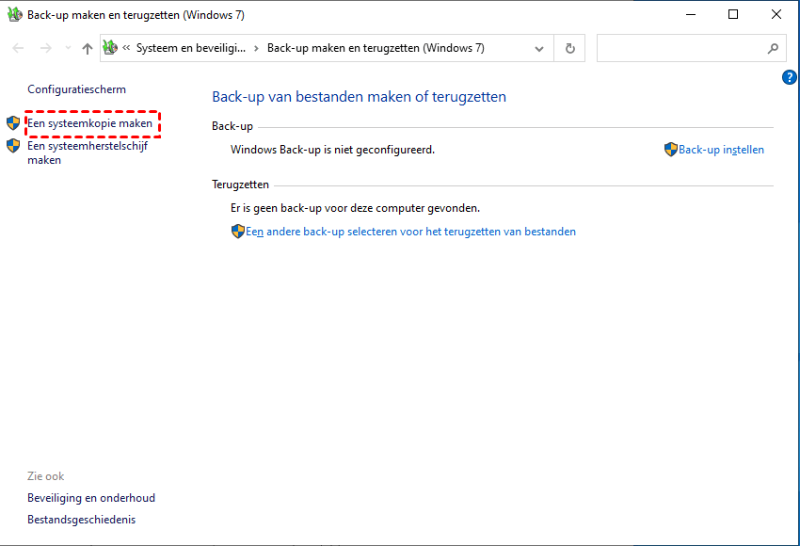Close the Back-up window

coord(776,15)
